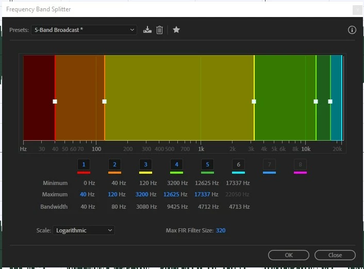Click the Minimum row label
The image size is (364, 269).
tap(55, 183)
